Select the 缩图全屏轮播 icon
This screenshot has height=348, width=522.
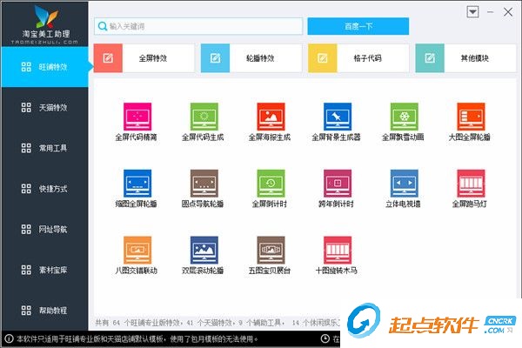(137, 184)
